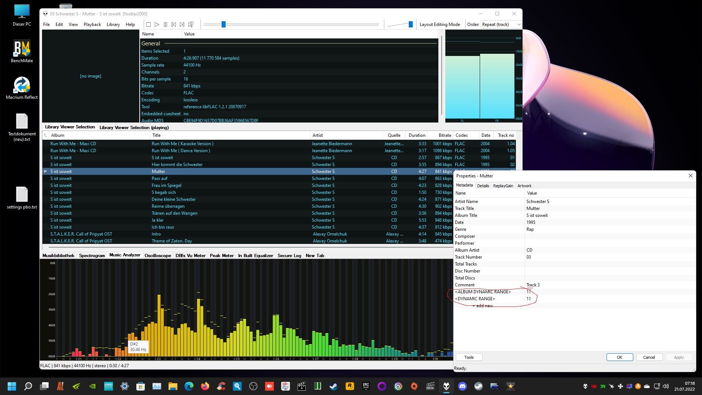Screen dimensions: 702x395
Task: Click the Stop playback button
Action: point(148,25)
